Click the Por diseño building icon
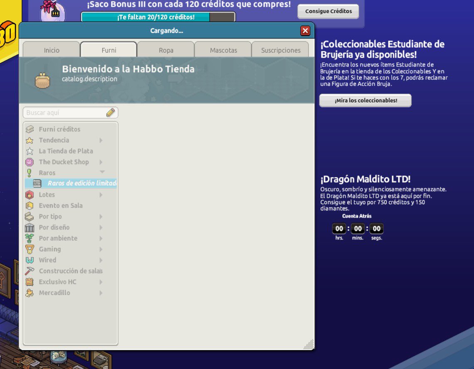 click(30, 227)
